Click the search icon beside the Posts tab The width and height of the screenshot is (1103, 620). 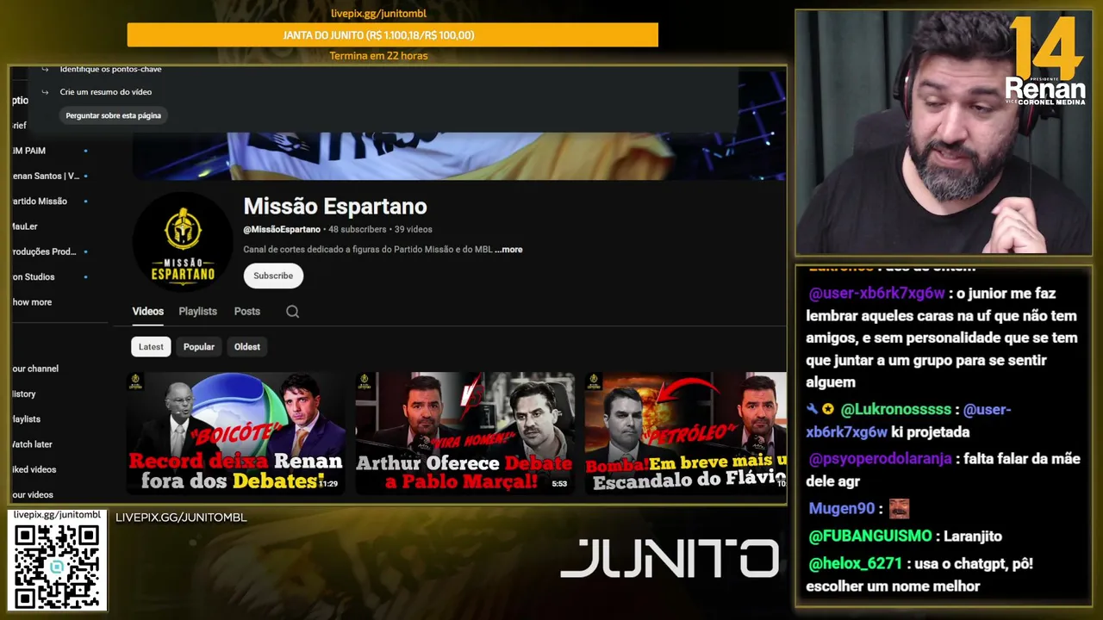[293, 312]
